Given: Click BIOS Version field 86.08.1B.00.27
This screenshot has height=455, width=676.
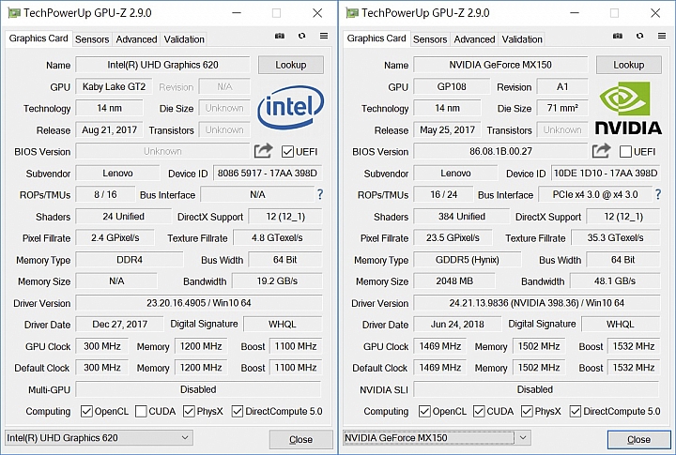Looking at the screenshot, I should pyautogui.click(x=500, y=151).
